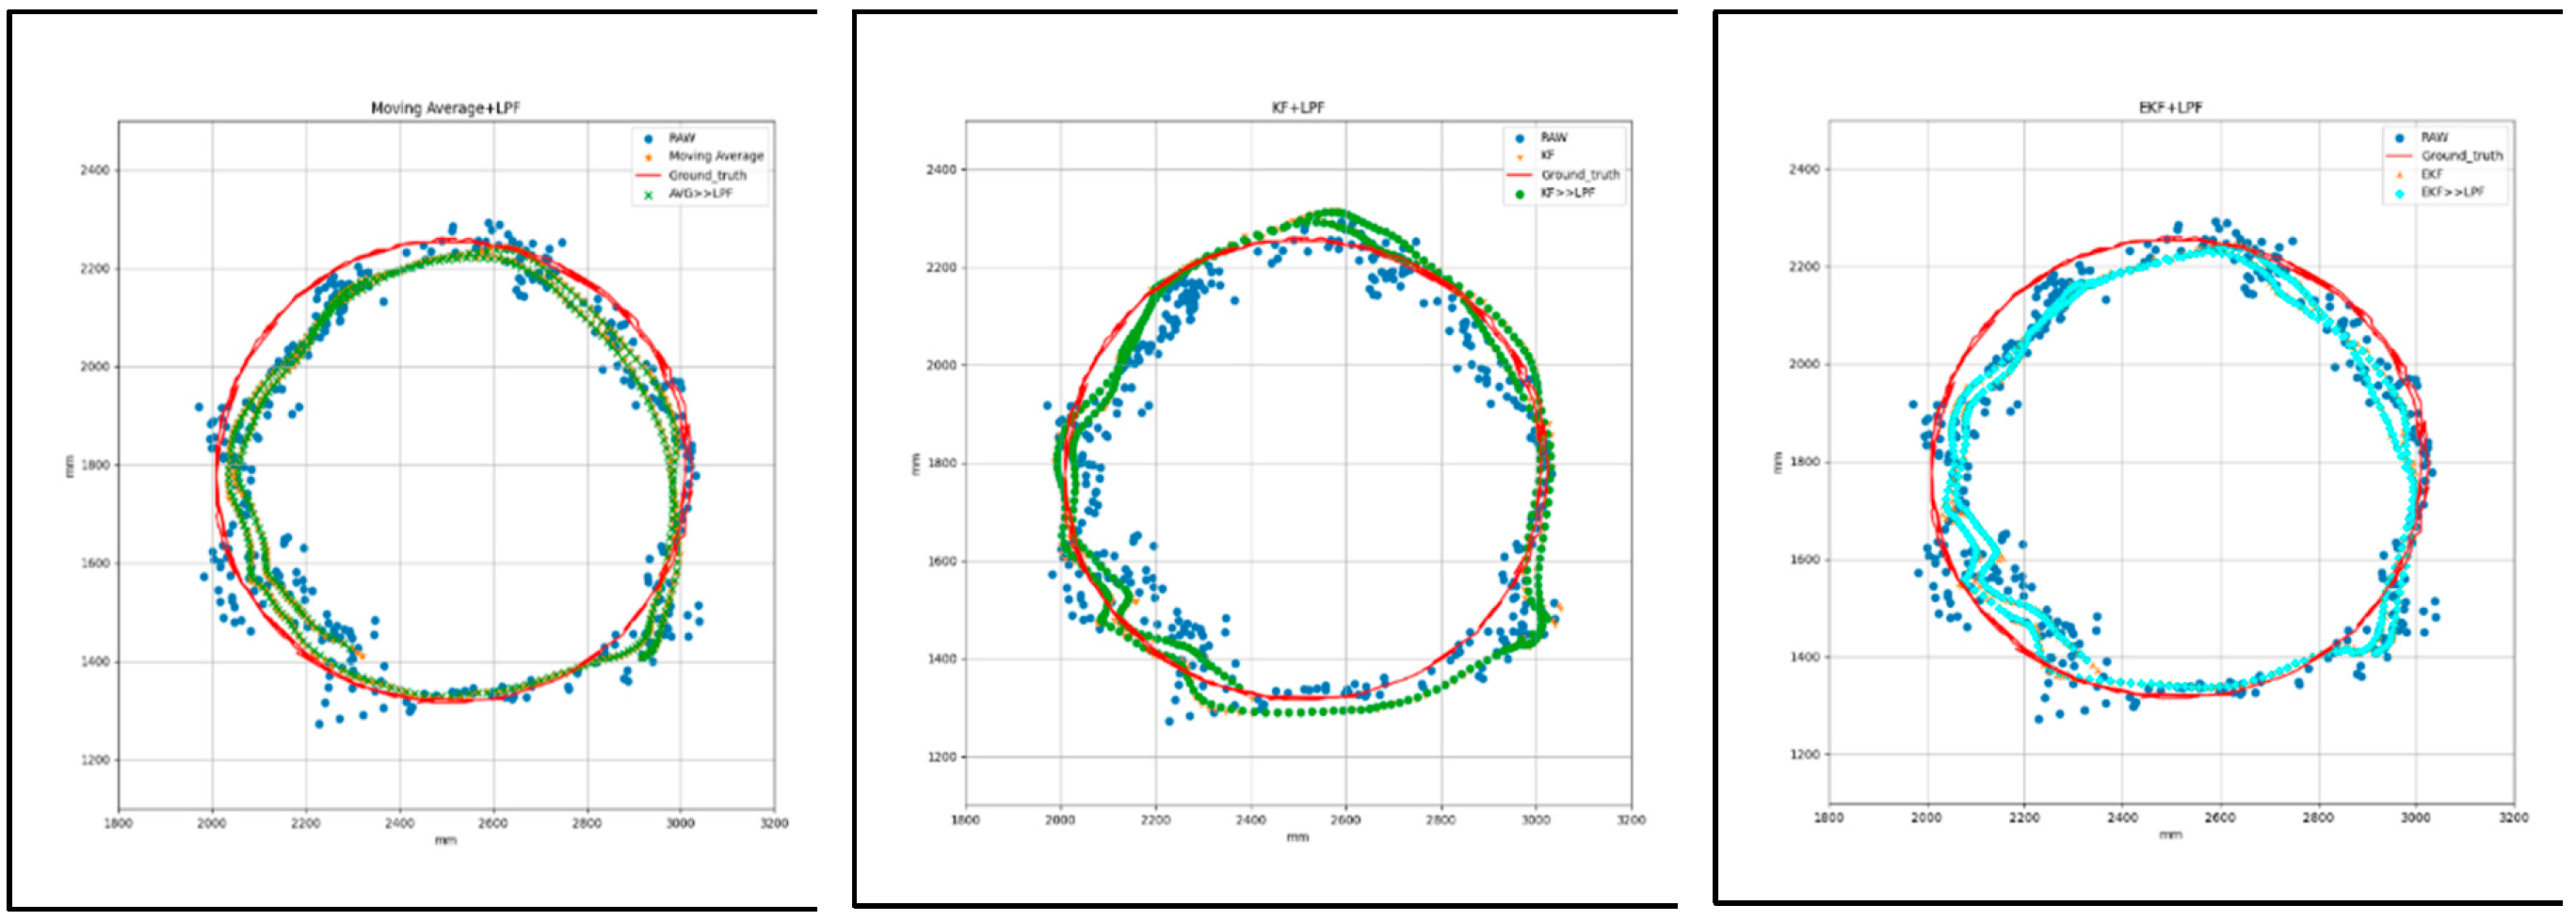Click the orange Moving Average star marker in the legend
2576x921 pixels.
click(648, 158)
